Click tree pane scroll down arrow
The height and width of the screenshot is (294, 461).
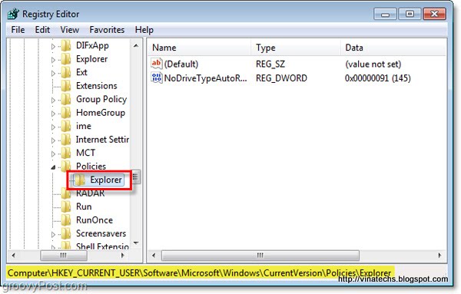136,243
